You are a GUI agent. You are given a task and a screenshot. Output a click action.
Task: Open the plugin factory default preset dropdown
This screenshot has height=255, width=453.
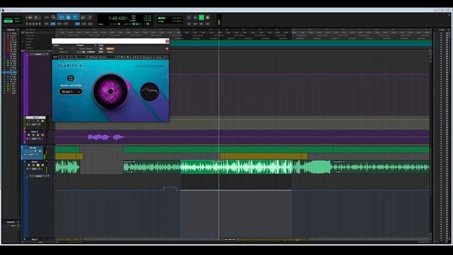pyautogui.click(x=86, y=49)
